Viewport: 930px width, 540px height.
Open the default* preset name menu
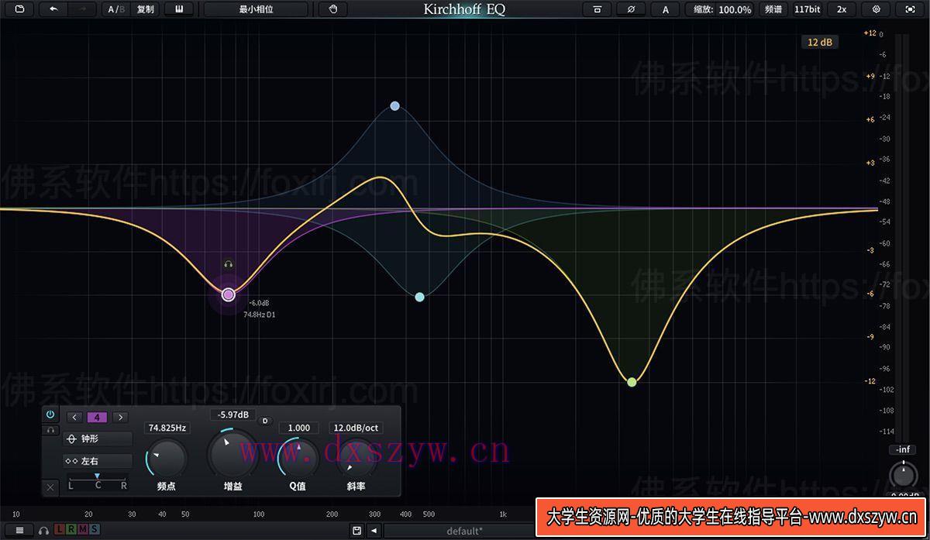tap(464, 531)
